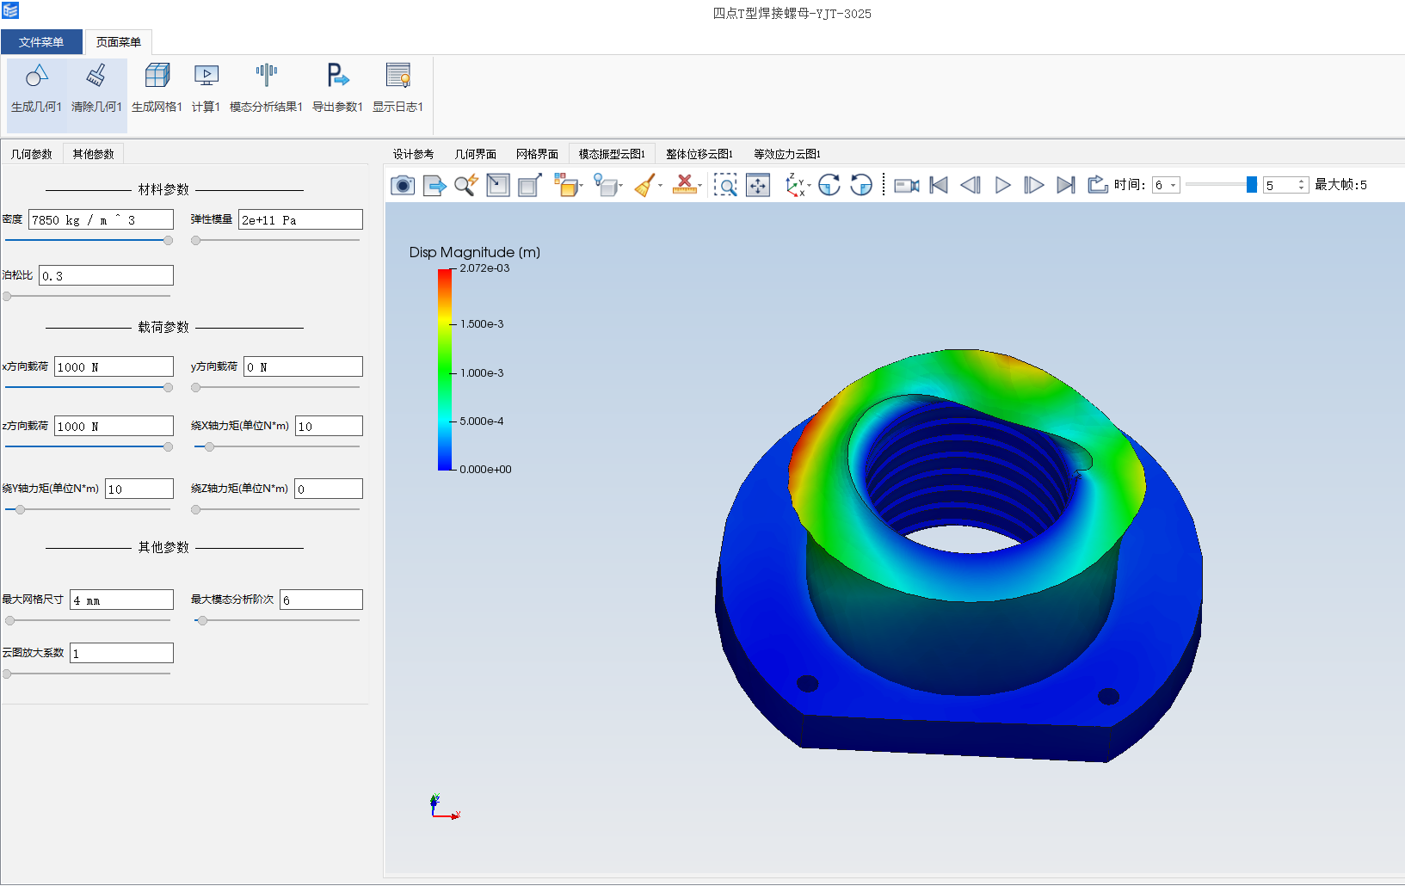Click the 生成几何1 generate geometry icon
This screenshot has width=1405, height=886.
(x=36, y=76)
